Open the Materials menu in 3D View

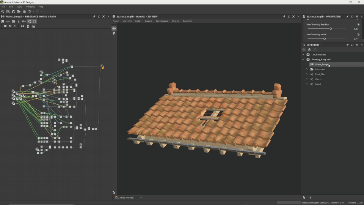tap(127, 21)
